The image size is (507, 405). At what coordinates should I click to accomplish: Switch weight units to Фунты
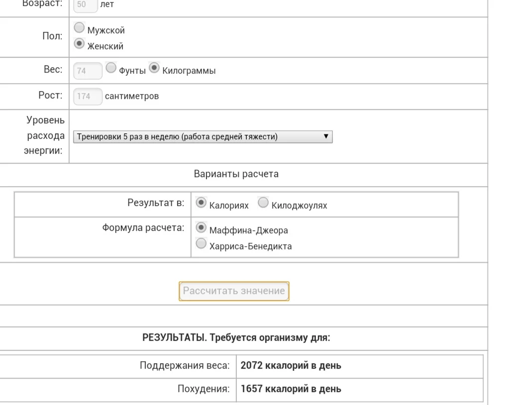click(111, 68)
